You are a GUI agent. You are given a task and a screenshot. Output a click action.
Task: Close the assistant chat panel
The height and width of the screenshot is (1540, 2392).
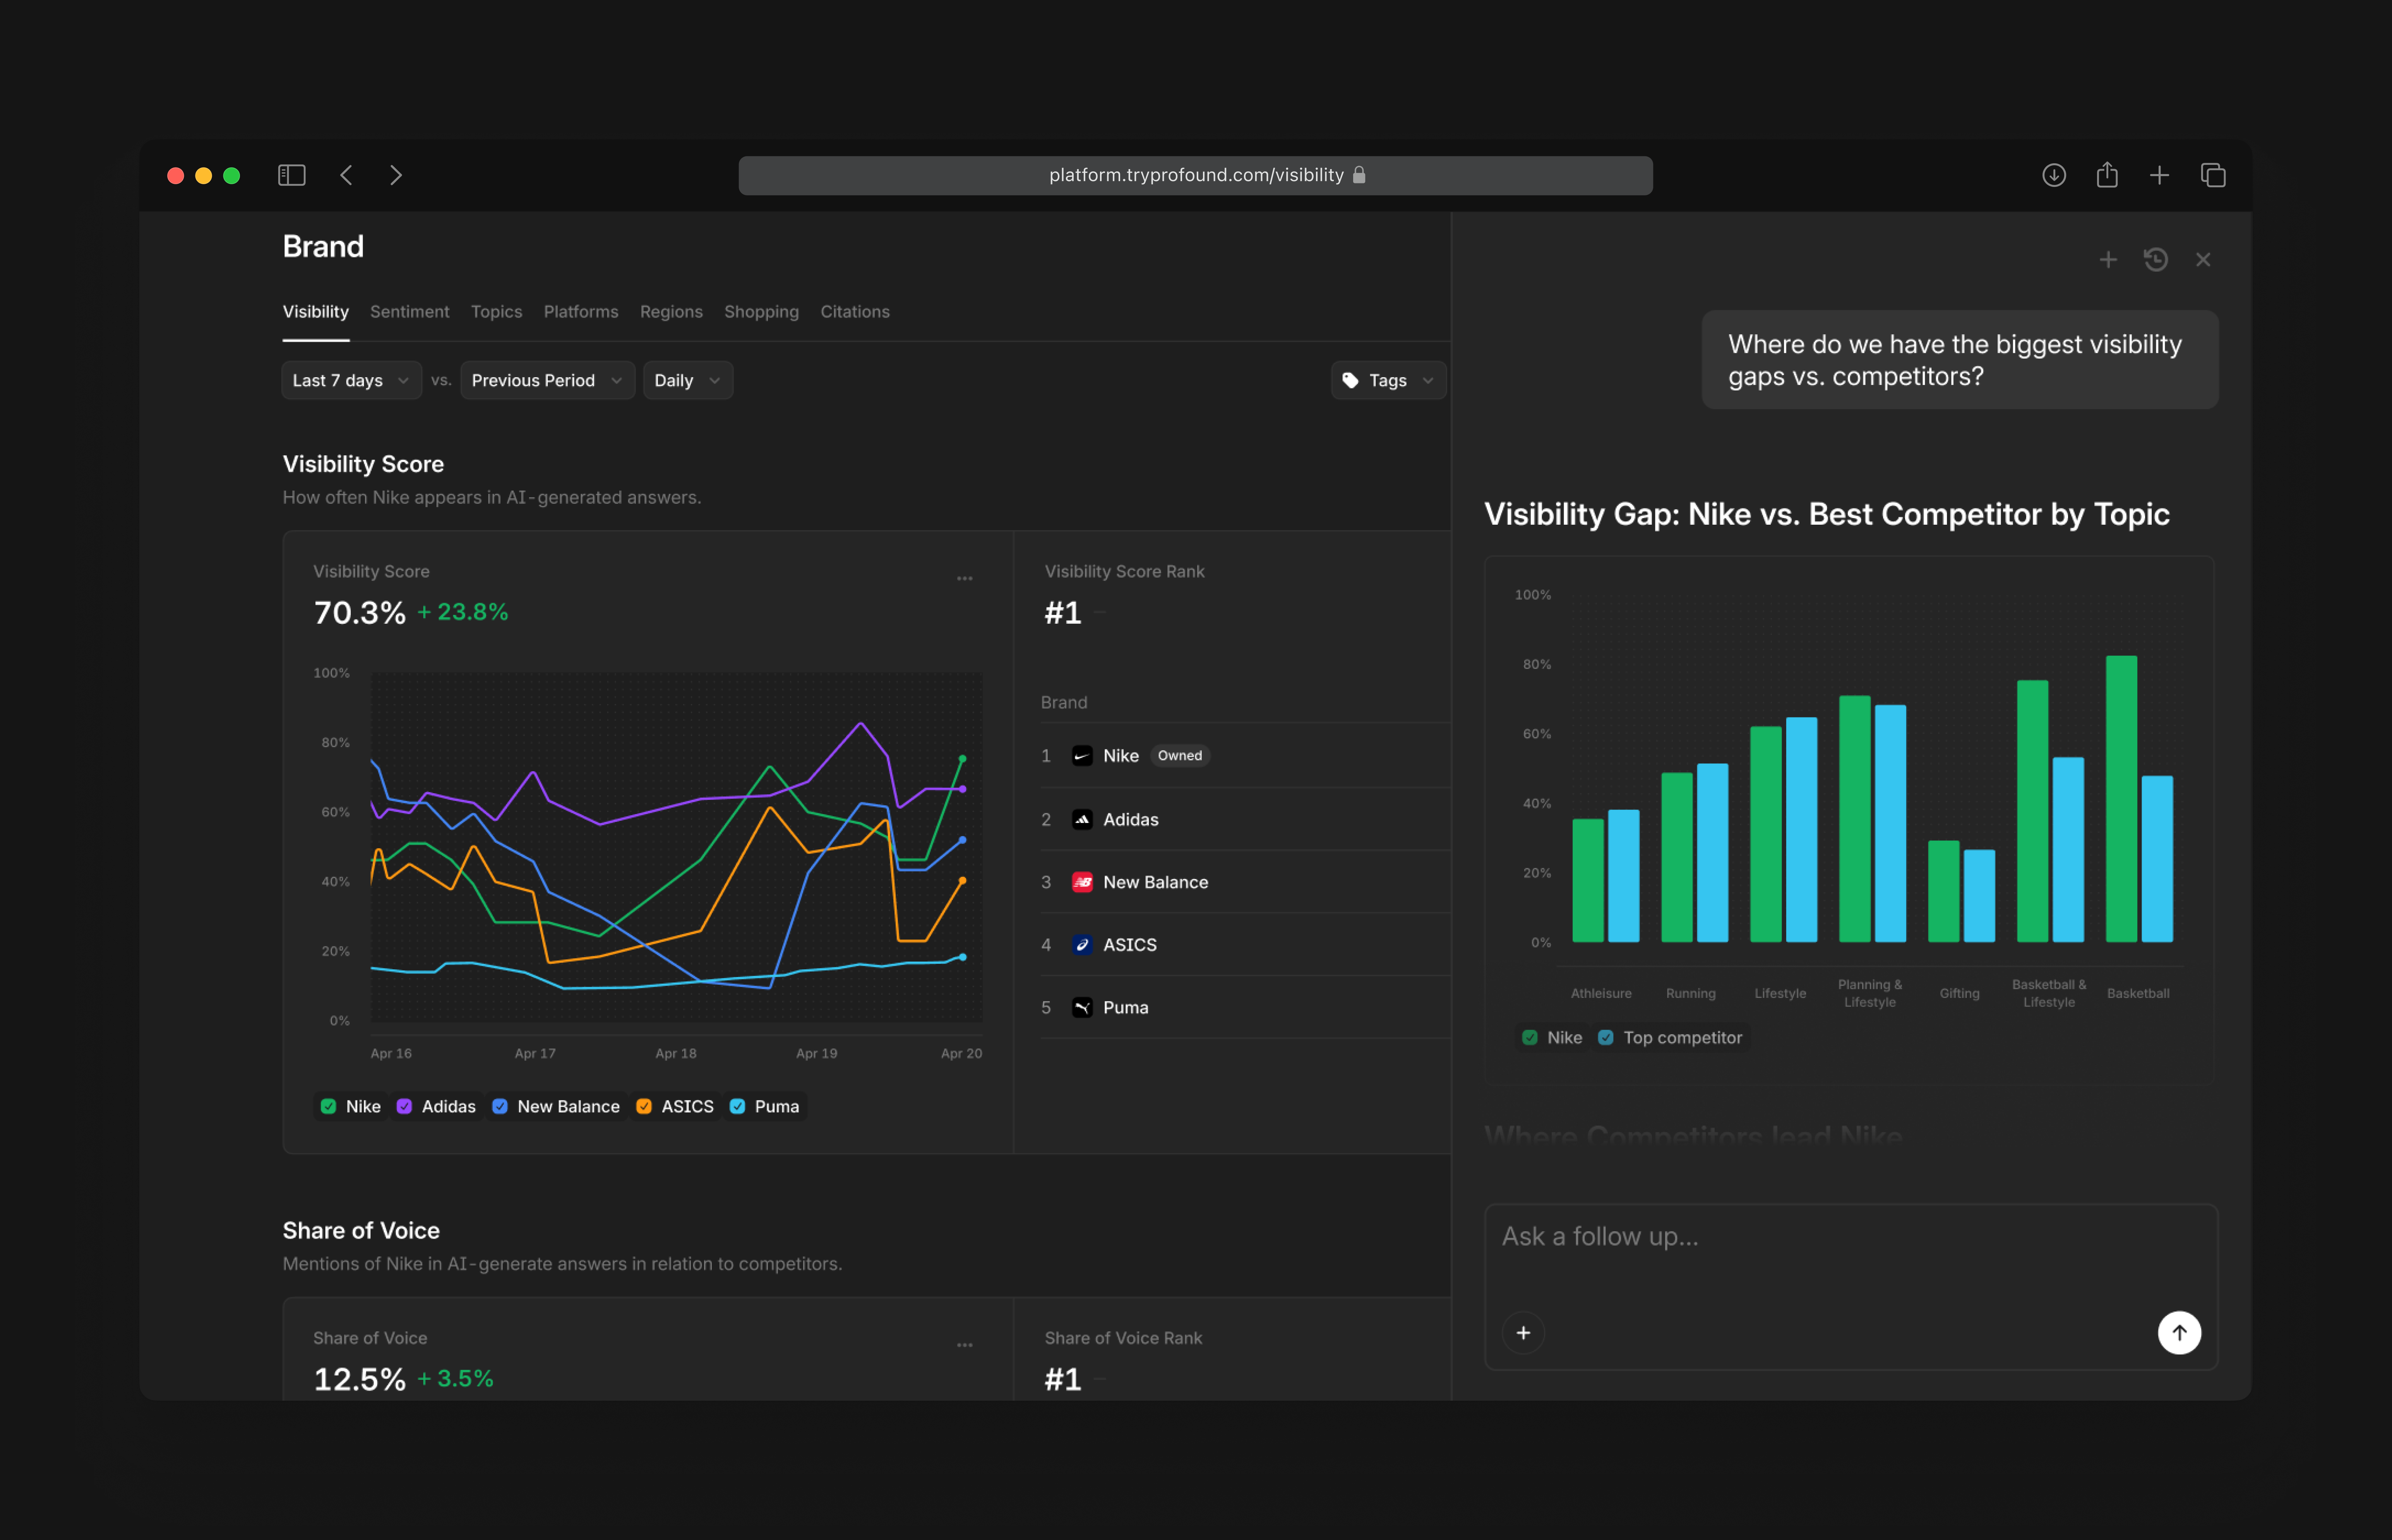2203,260
